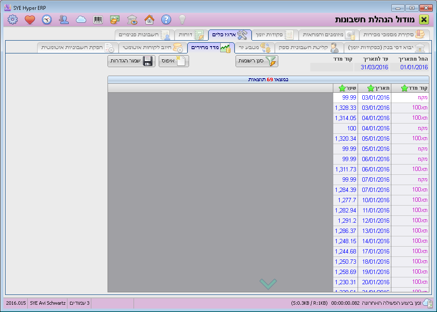Click the red heart favorites icon

click(x=30, y=20)
